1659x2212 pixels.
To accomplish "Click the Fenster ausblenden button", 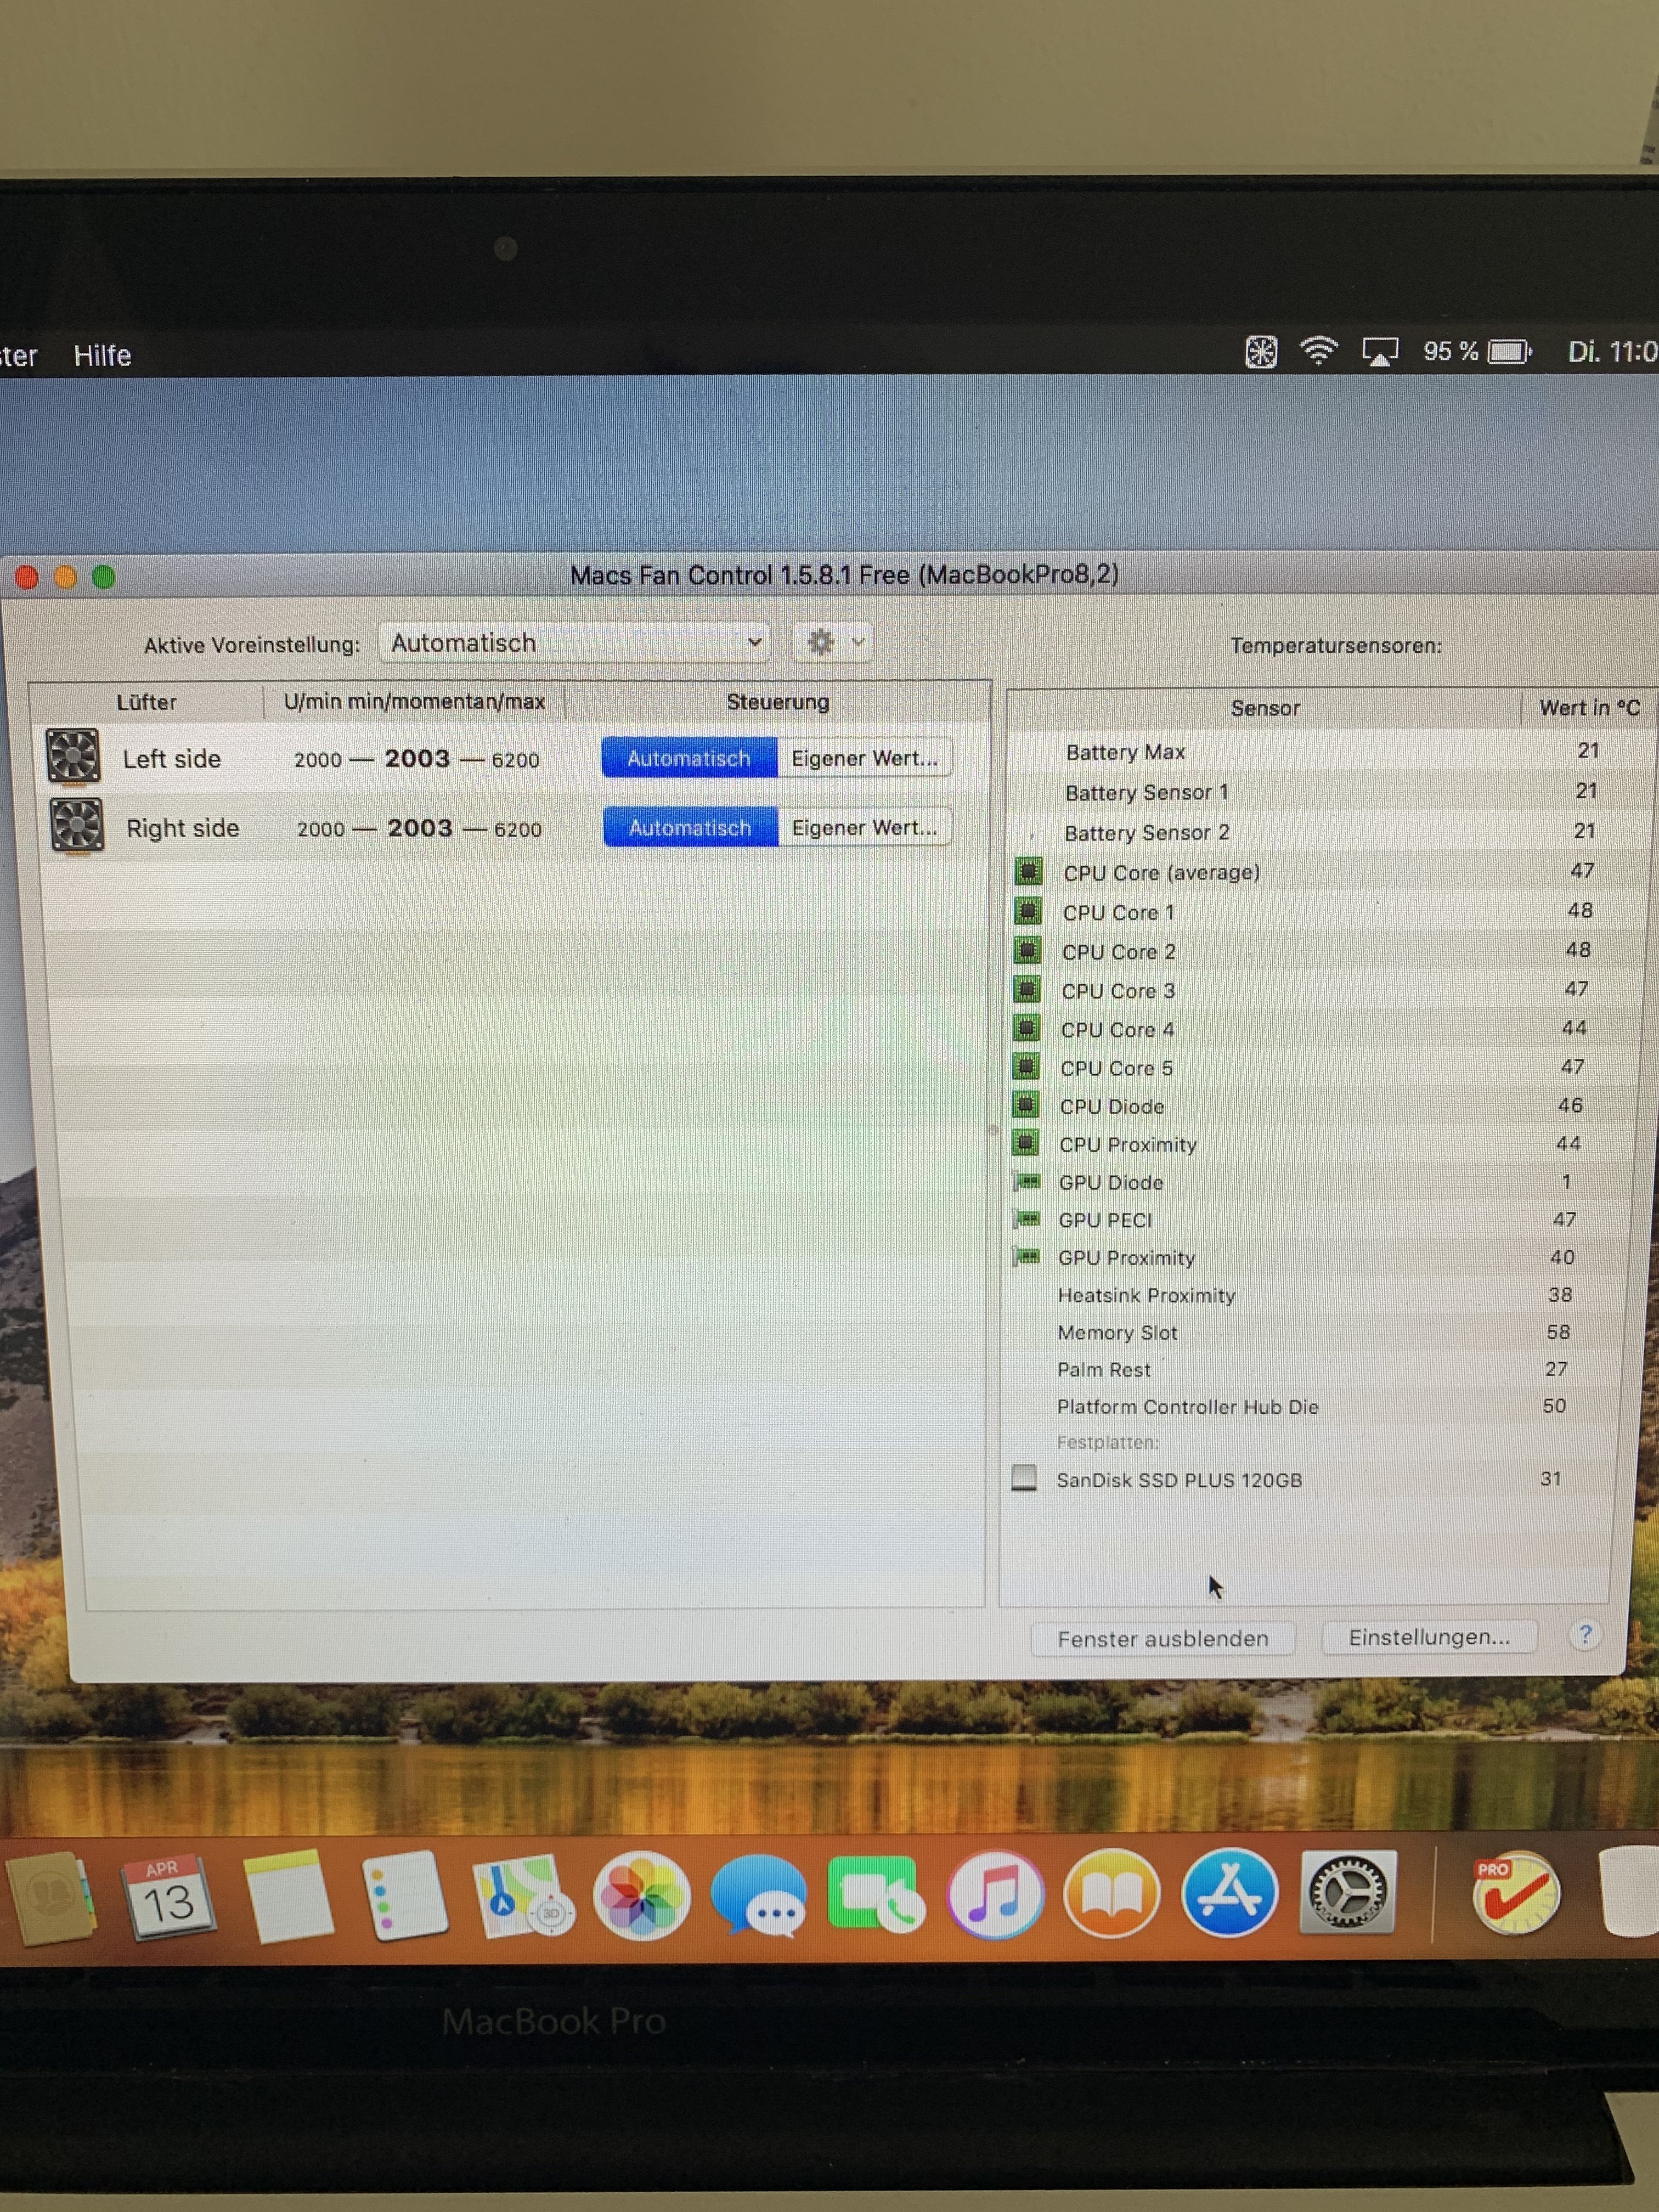I will click(1162, 1638).
